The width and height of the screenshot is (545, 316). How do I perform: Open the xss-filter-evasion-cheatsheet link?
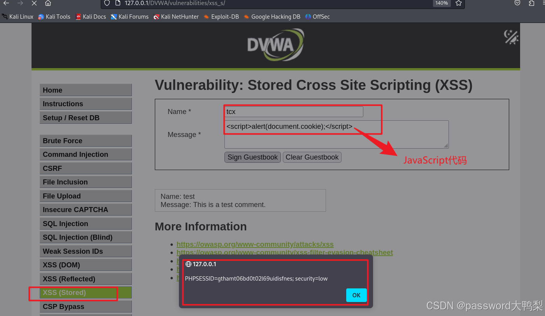tap(285, 253)
